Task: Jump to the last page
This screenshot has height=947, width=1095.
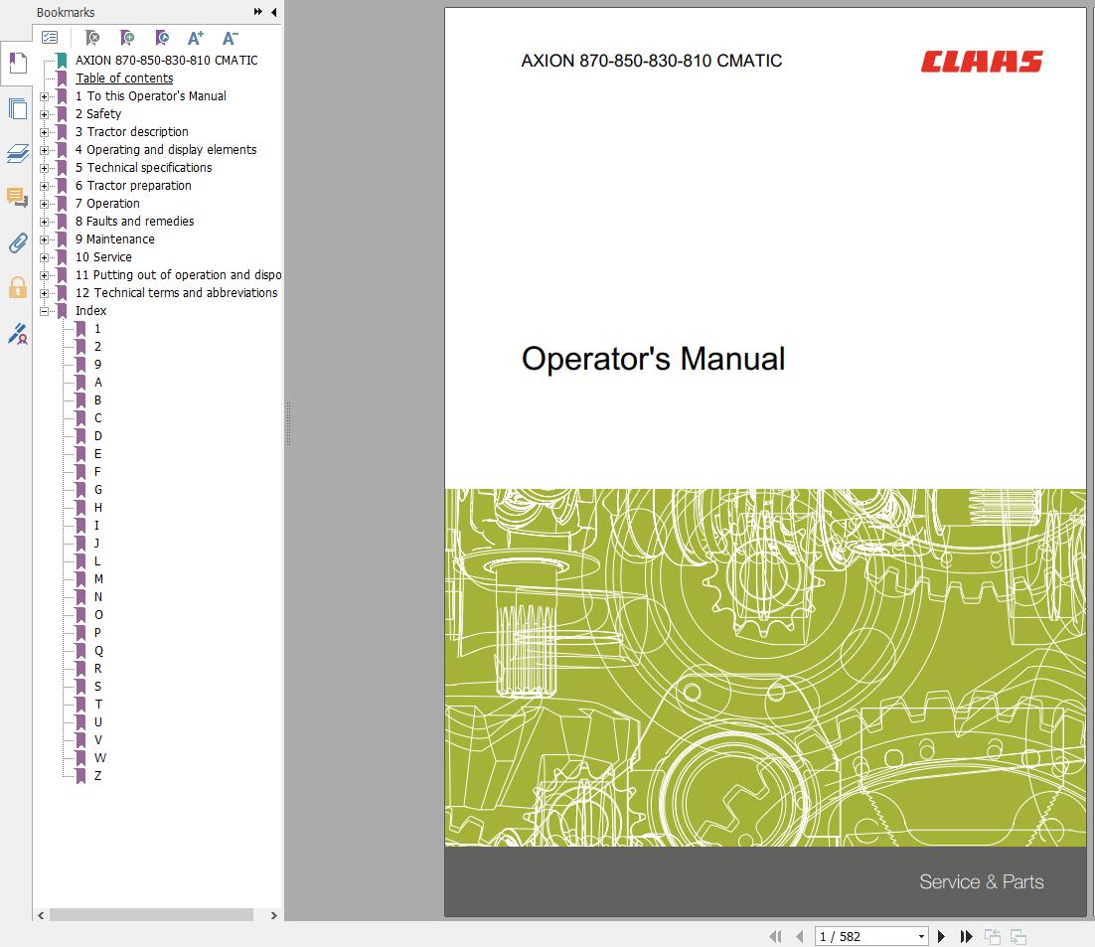Action: pyautogui.click(x=966, y=936)
